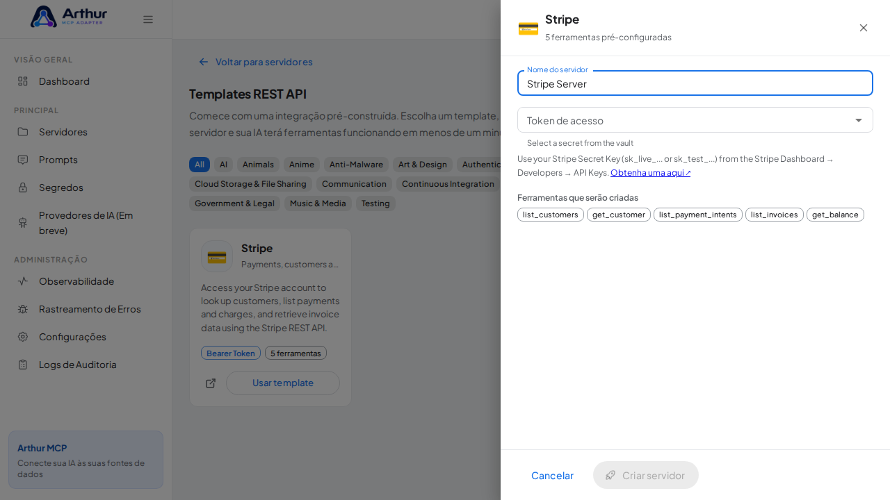
Task: Filter by Government & Legal category
Action: click(234, 203)
